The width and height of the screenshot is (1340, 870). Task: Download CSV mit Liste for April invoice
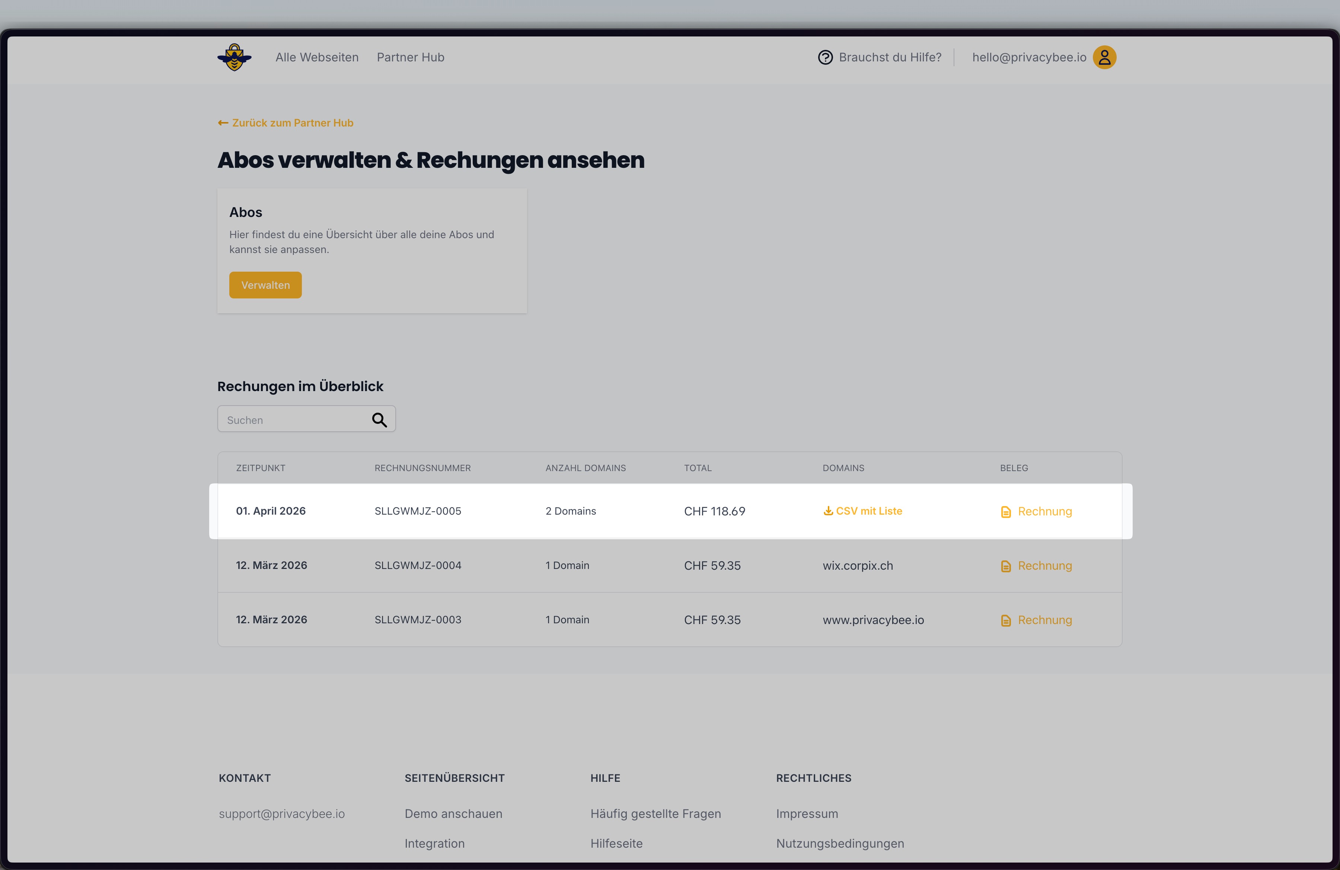(x=868, y=511)
